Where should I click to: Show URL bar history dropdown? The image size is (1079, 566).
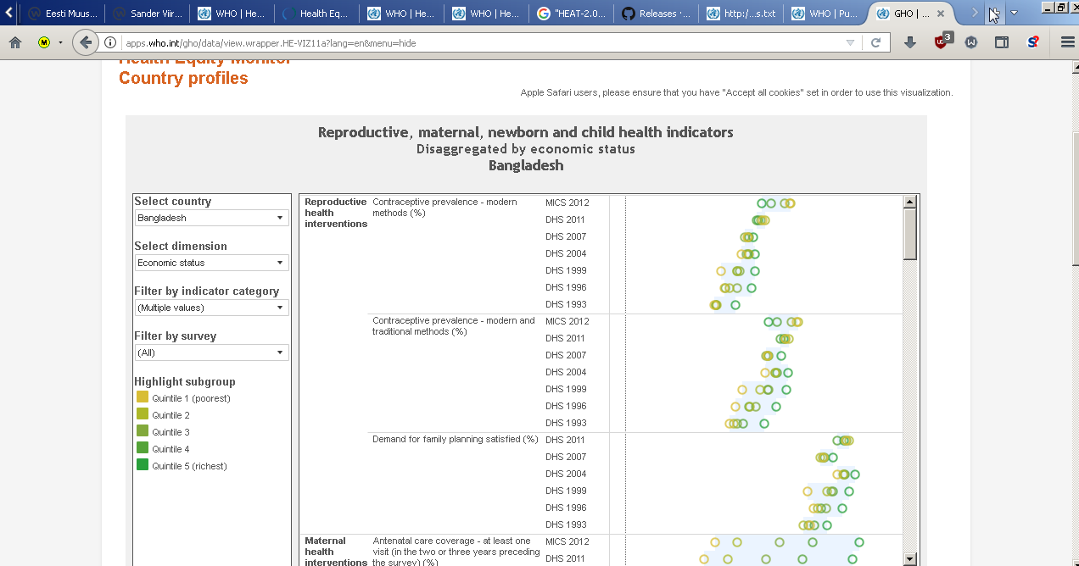851,42
